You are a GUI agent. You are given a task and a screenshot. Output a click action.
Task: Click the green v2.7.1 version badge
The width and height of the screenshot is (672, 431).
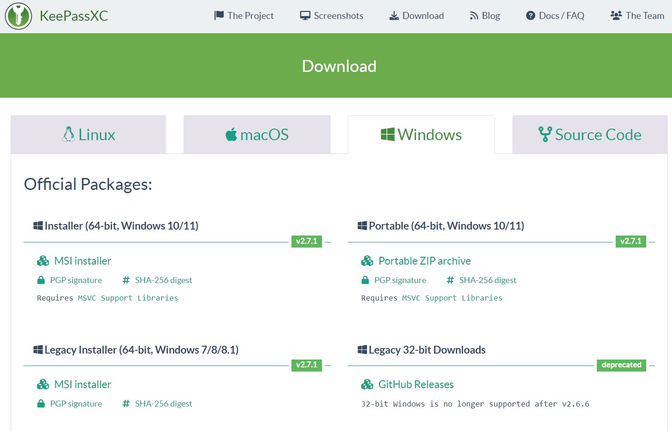(307, 241)
